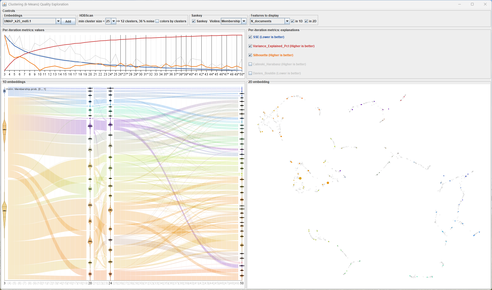Image resolution: width=492 pixels, height=290 pixels.
Task: Click k=3 label under 1D embeddings
Action: tap(4, 283)
